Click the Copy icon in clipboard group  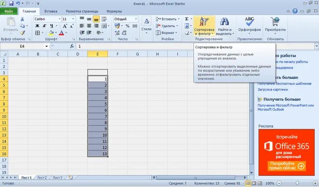22,26
